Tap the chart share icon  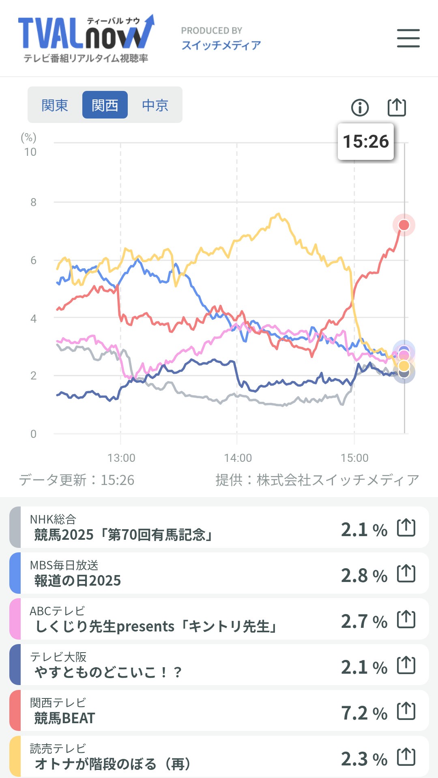(x=397, y=107)
